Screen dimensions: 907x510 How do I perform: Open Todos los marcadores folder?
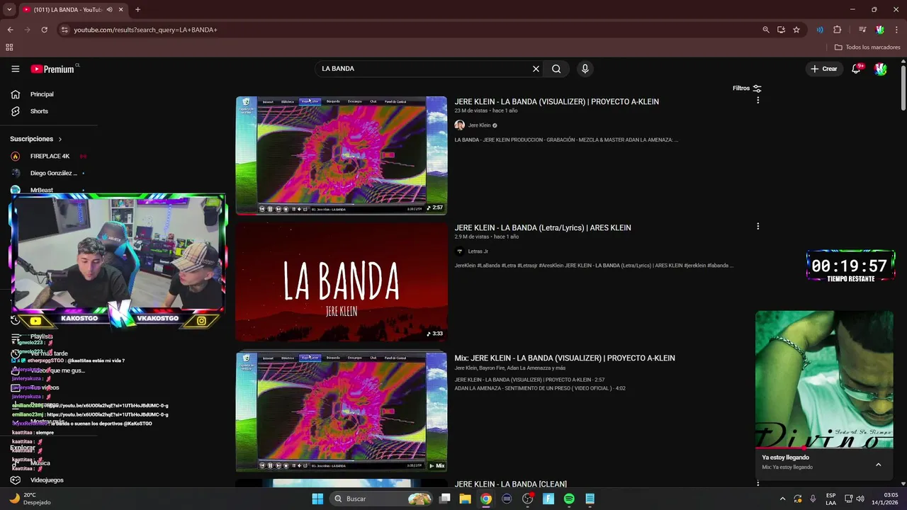click(867, 47)
